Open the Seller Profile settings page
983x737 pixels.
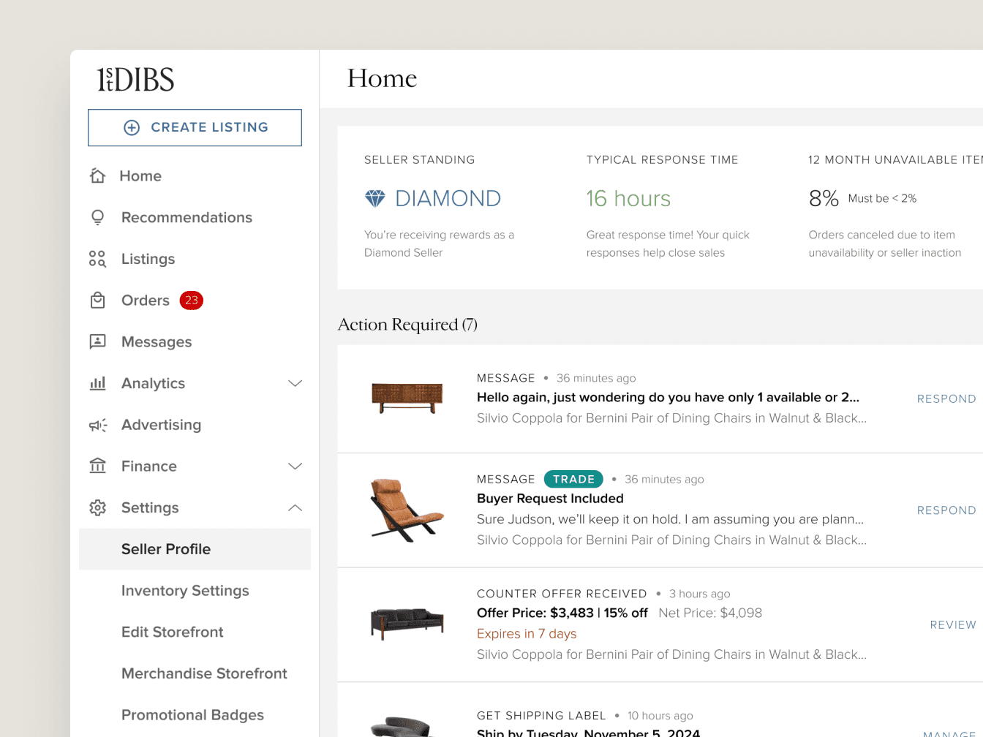[x=165, y=549]
